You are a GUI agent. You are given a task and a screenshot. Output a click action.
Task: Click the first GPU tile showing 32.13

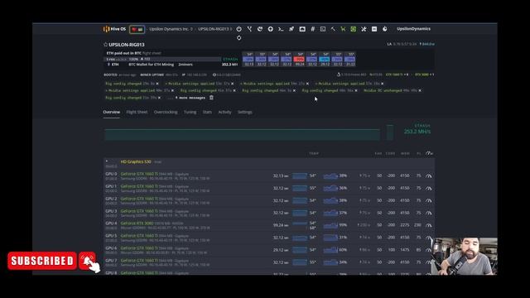point(248,60)
